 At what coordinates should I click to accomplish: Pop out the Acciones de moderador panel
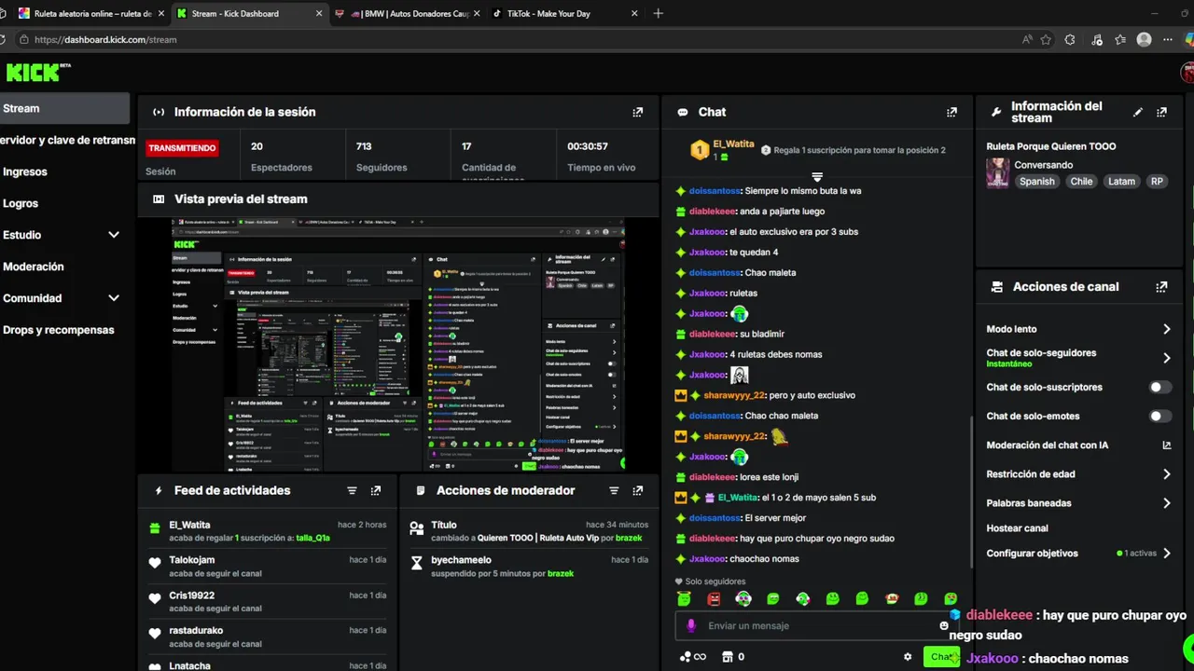click(638, 490)
